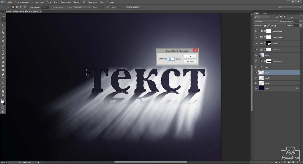
Task: Click the Ширина width input field
Action: 171,59
